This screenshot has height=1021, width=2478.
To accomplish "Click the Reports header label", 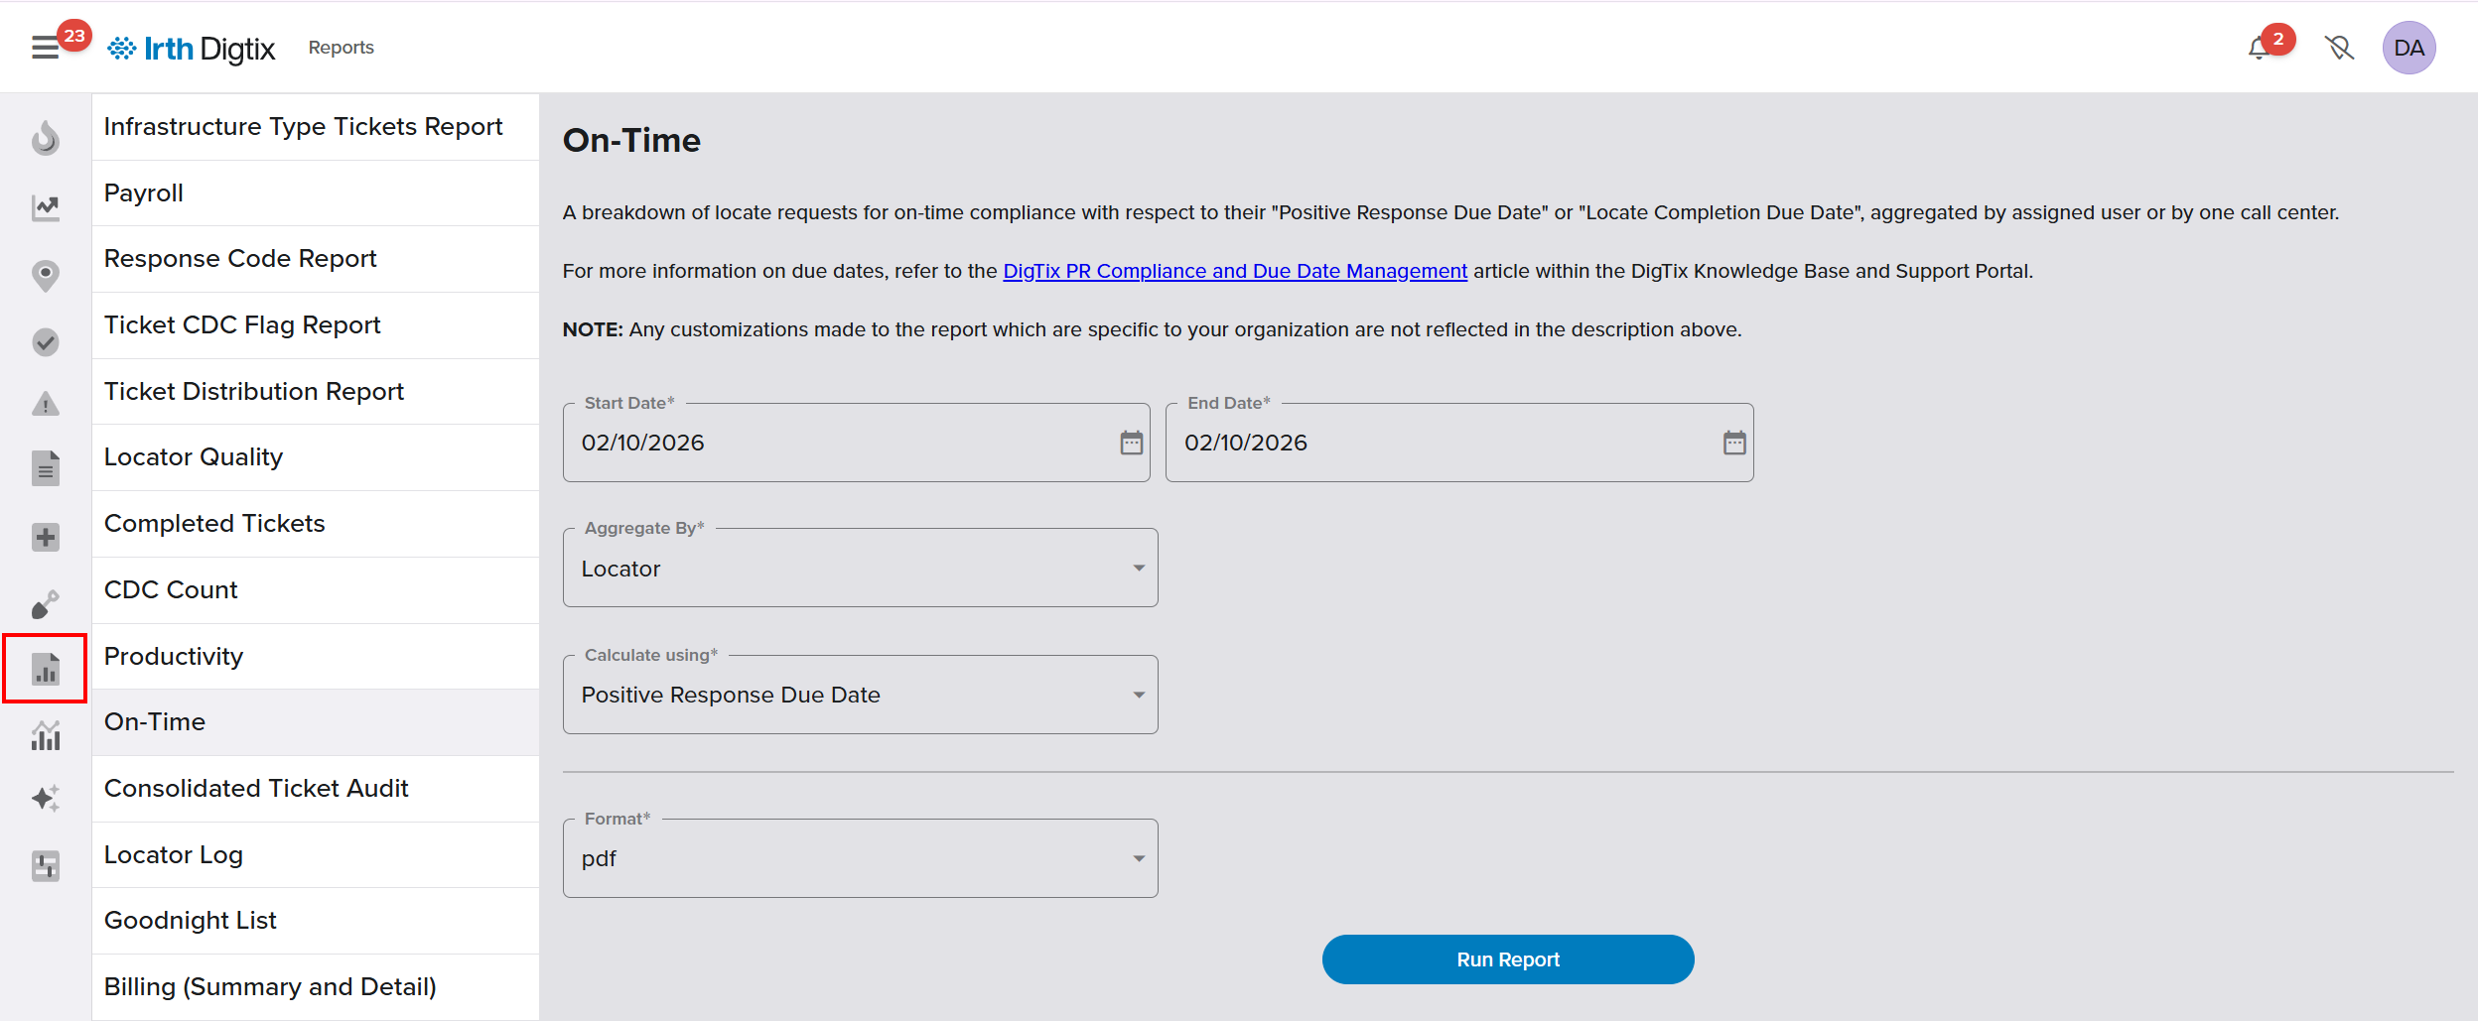I will pyautogui.click(x=341, y=48).
